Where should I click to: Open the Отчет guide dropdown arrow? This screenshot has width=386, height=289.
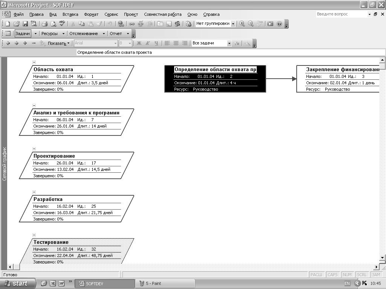tap(128, 33)
